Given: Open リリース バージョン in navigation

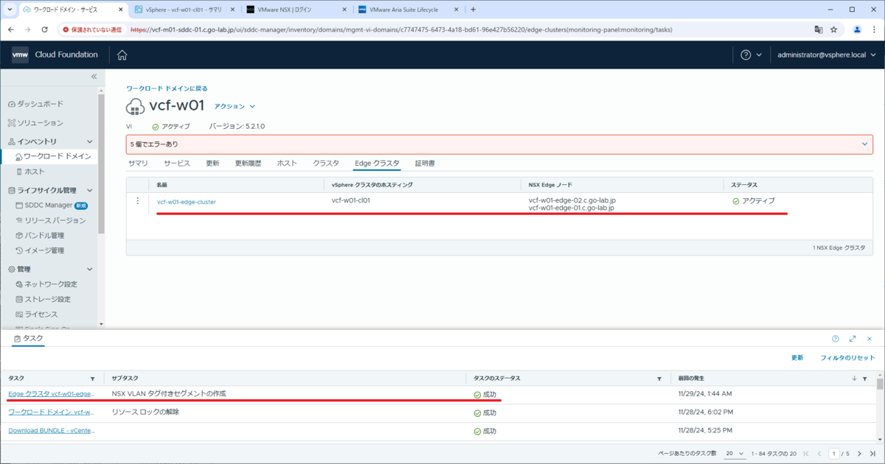Looking at the screenshot, I should 55,220.
